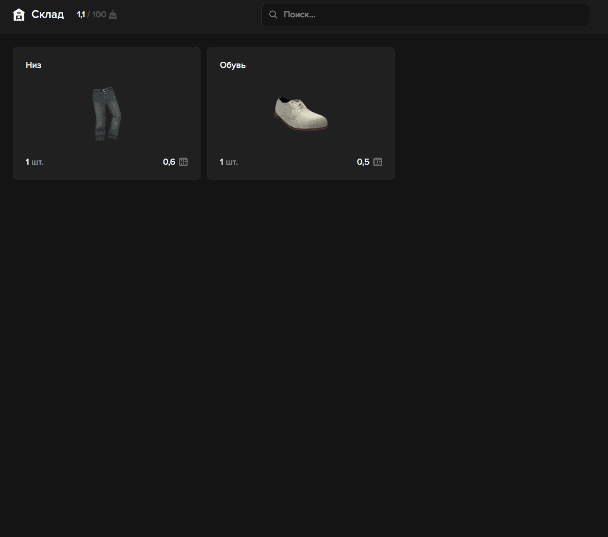The height and width of the screenshot is (537, 608).
Task: Click the max capacity value 100
Action: tap(99, 15)
